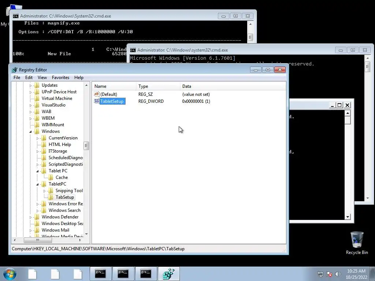Select the TabSetup key in tree
Viewport: 375px width, 281px height.
point(64,197)
